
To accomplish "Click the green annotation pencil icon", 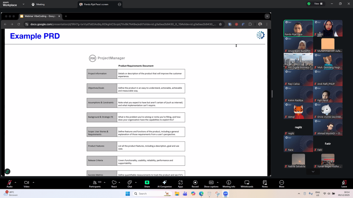I will 7,171.
